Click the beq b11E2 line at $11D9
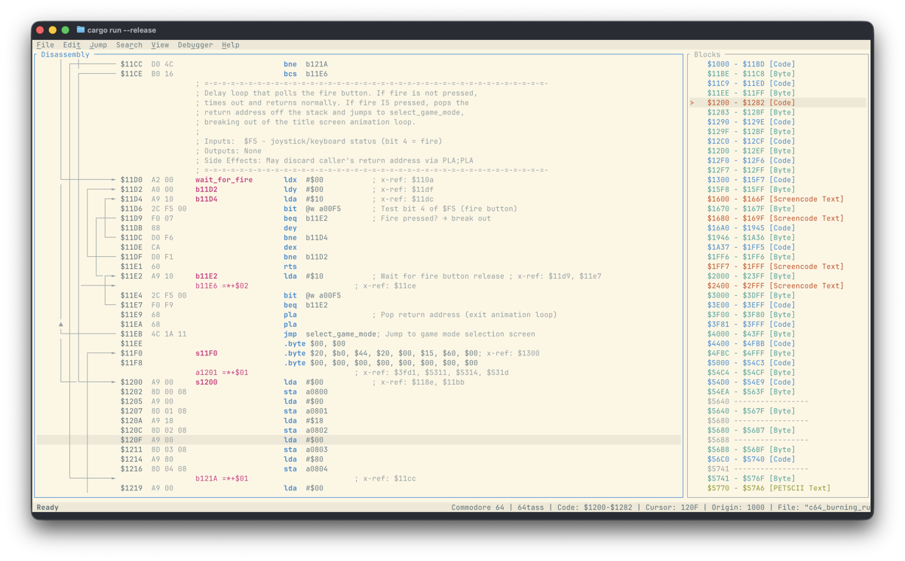Viewport: 905px width, 561px height. click(x=305, y=218)
